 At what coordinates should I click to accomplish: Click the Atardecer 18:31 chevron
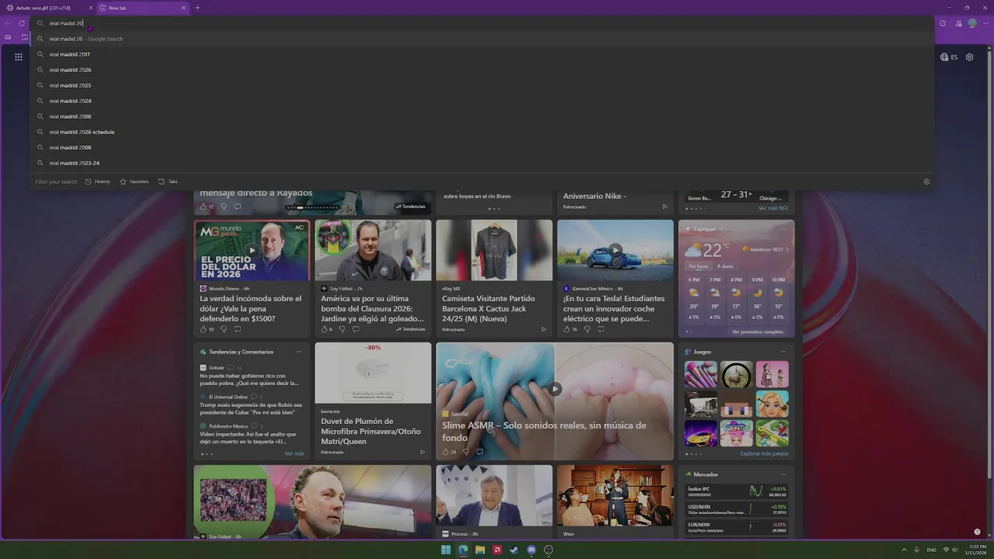coord(787,249)
